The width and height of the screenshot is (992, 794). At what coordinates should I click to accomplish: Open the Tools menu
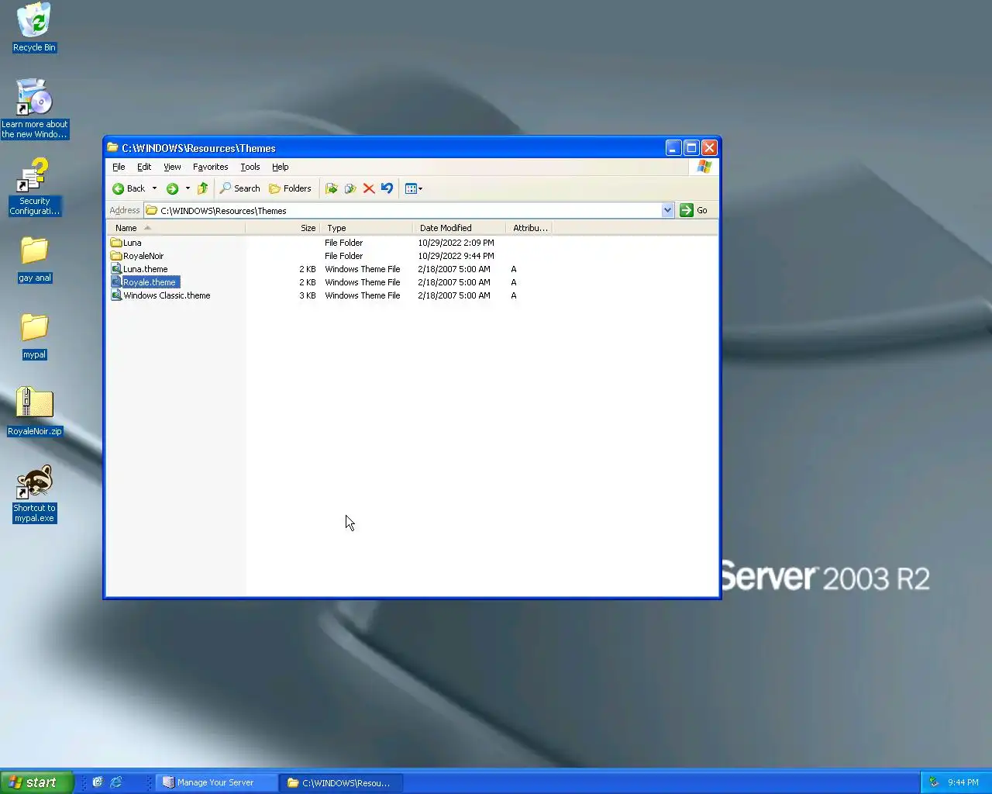pyautogui.click(x=250, y=167)
